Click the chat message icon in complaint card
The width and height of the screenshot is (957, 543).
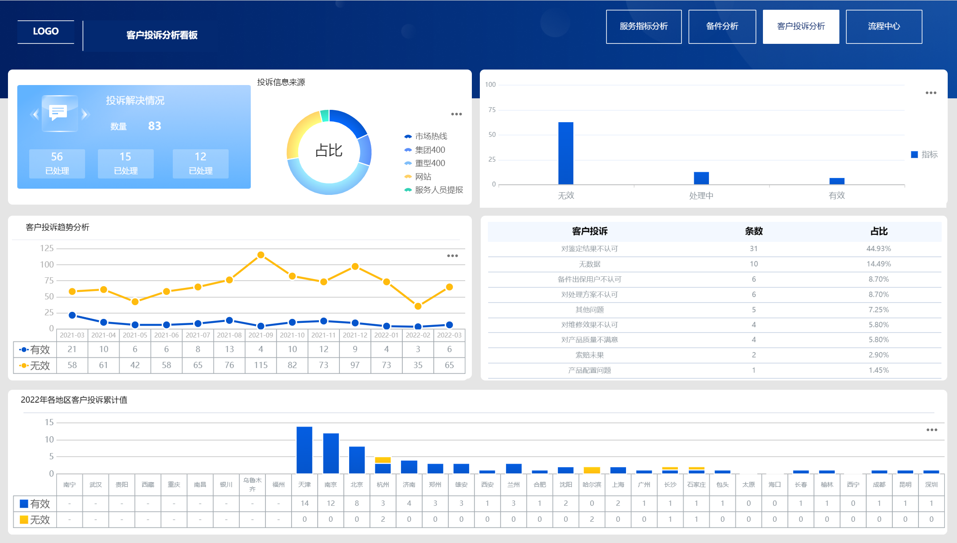(x=58, y=113)
